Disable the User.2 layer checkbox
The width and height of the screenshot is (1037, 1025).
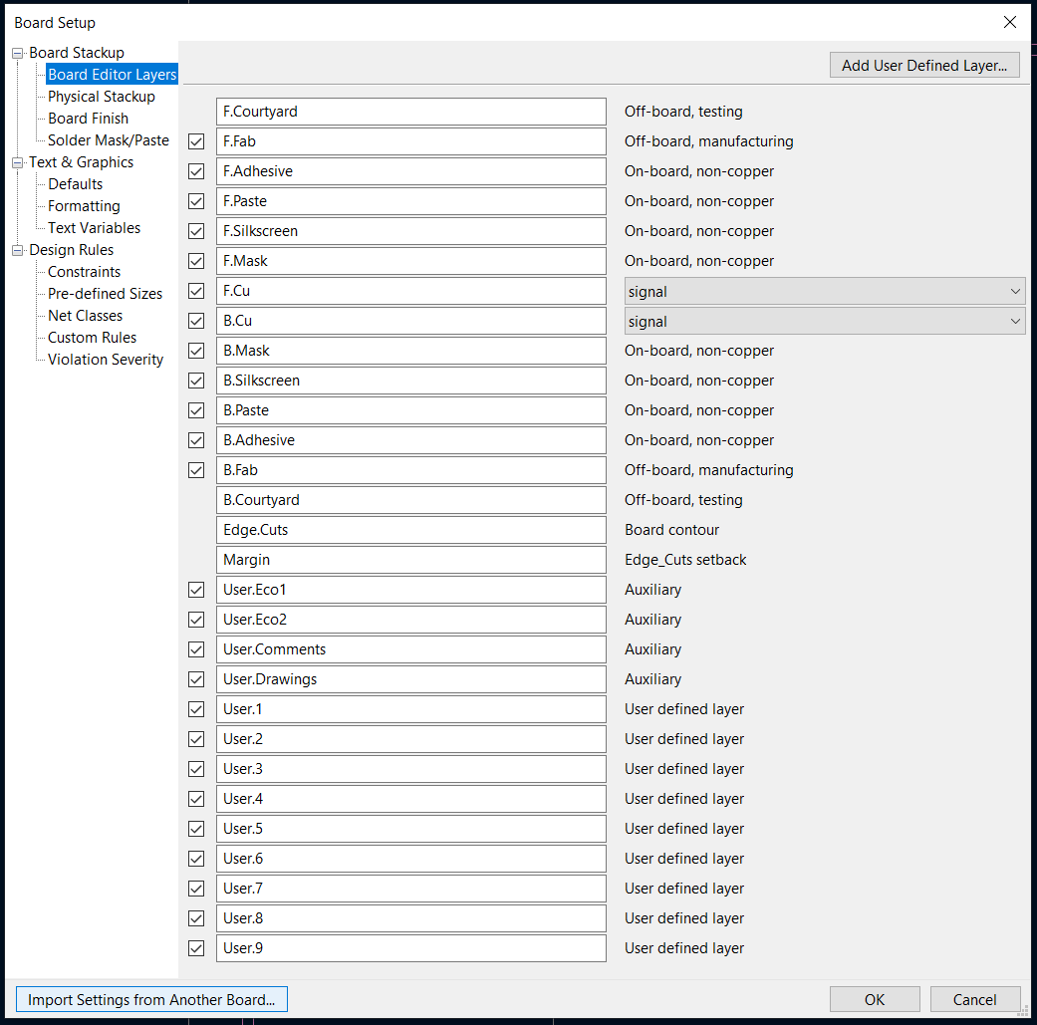pos(196,739)
